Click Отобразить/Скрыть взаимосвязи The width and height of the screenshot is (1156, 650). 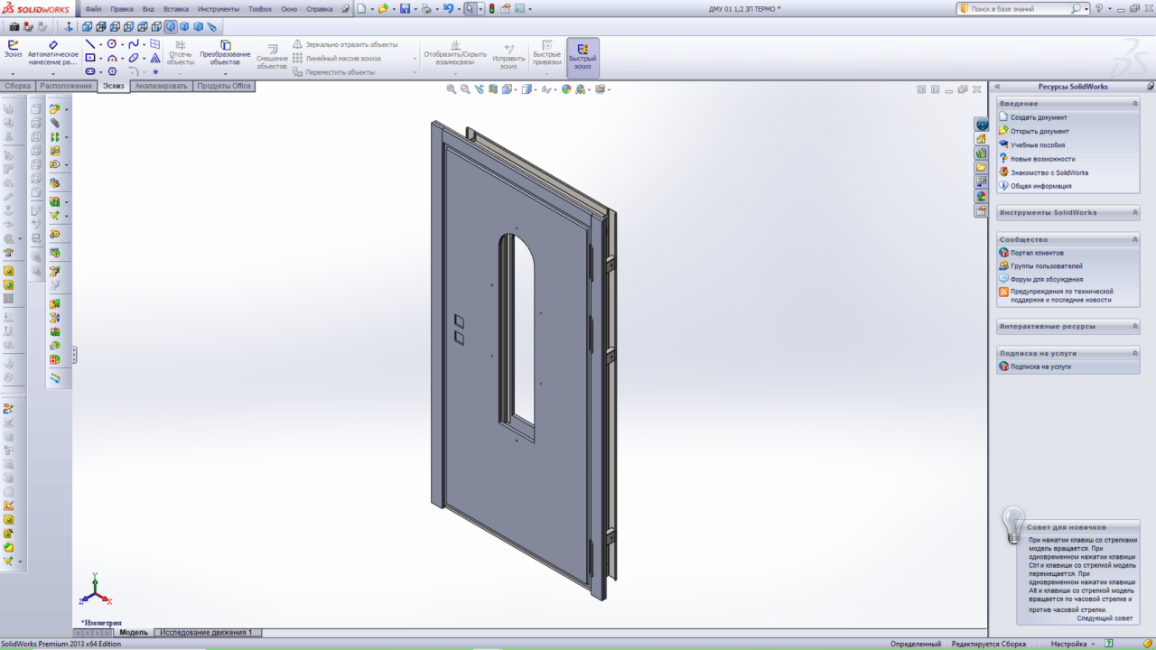tap(455, 53)
